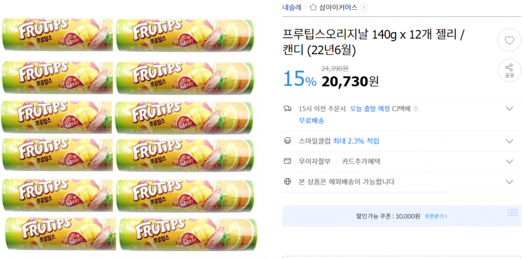The image size is (523, 259).
Task: Expand the 무이자할부 card benefits chevron
Action: [509, 161]
